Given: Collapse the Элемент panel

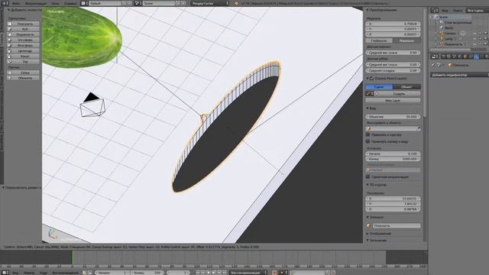Looking at the screenshot, I should pos(368,217).
